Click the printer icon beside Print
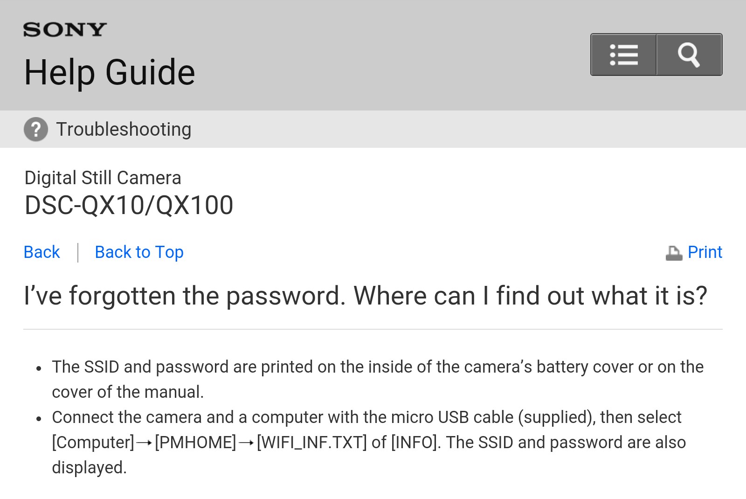This screenshot has width=746, height=499. click(674, 253)
